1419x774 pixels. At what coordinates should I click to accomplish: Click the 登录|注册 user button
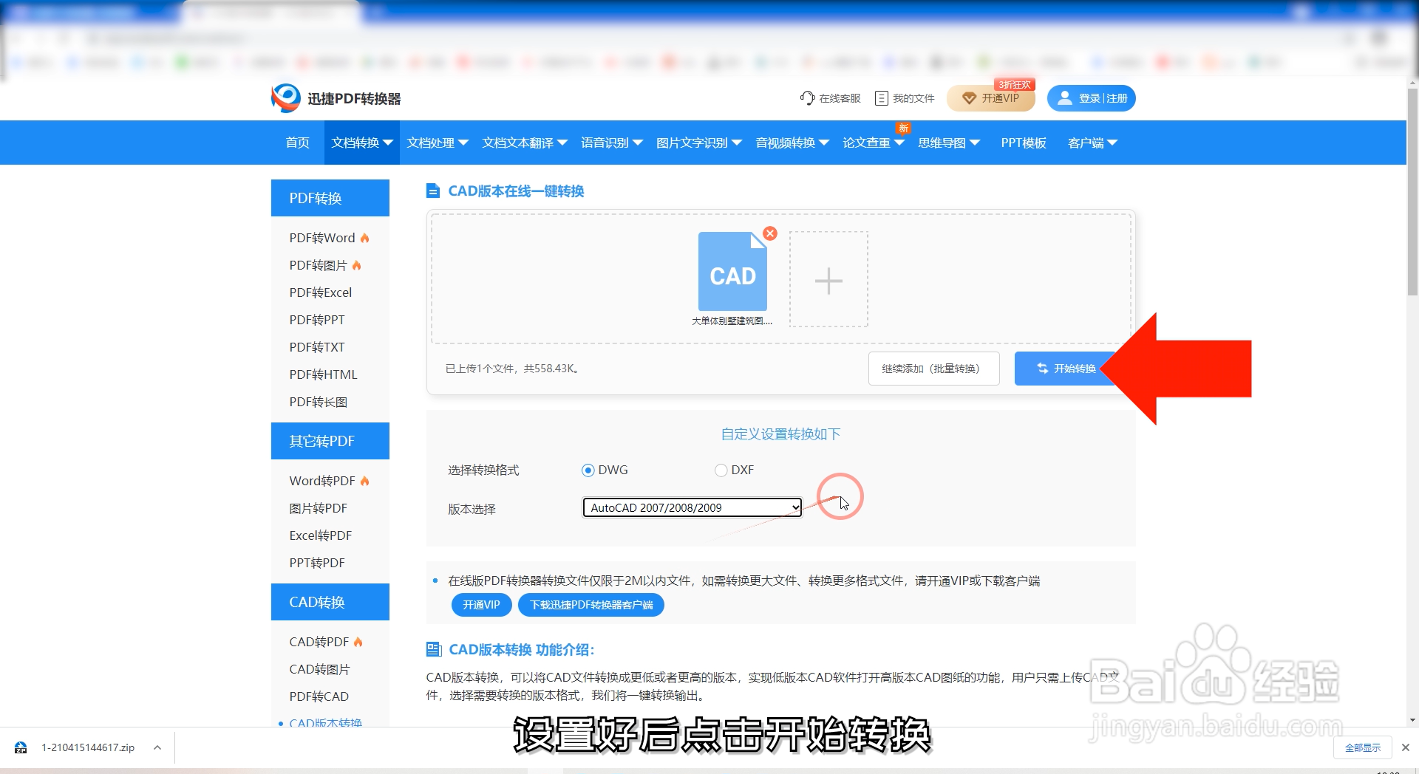(x=1091, y=98)
